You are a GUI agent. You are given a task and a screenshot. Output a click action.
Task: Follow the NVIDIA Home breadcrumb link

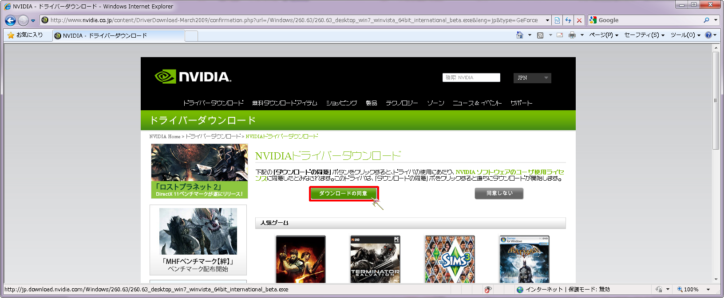point(165,136)
